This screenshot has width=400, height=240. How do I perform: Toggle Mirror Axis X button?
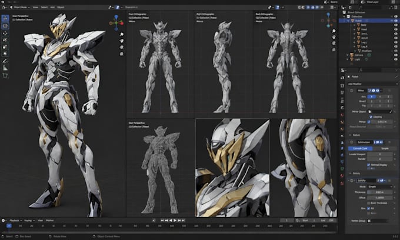pyautogui.click(x=371, y=96)
